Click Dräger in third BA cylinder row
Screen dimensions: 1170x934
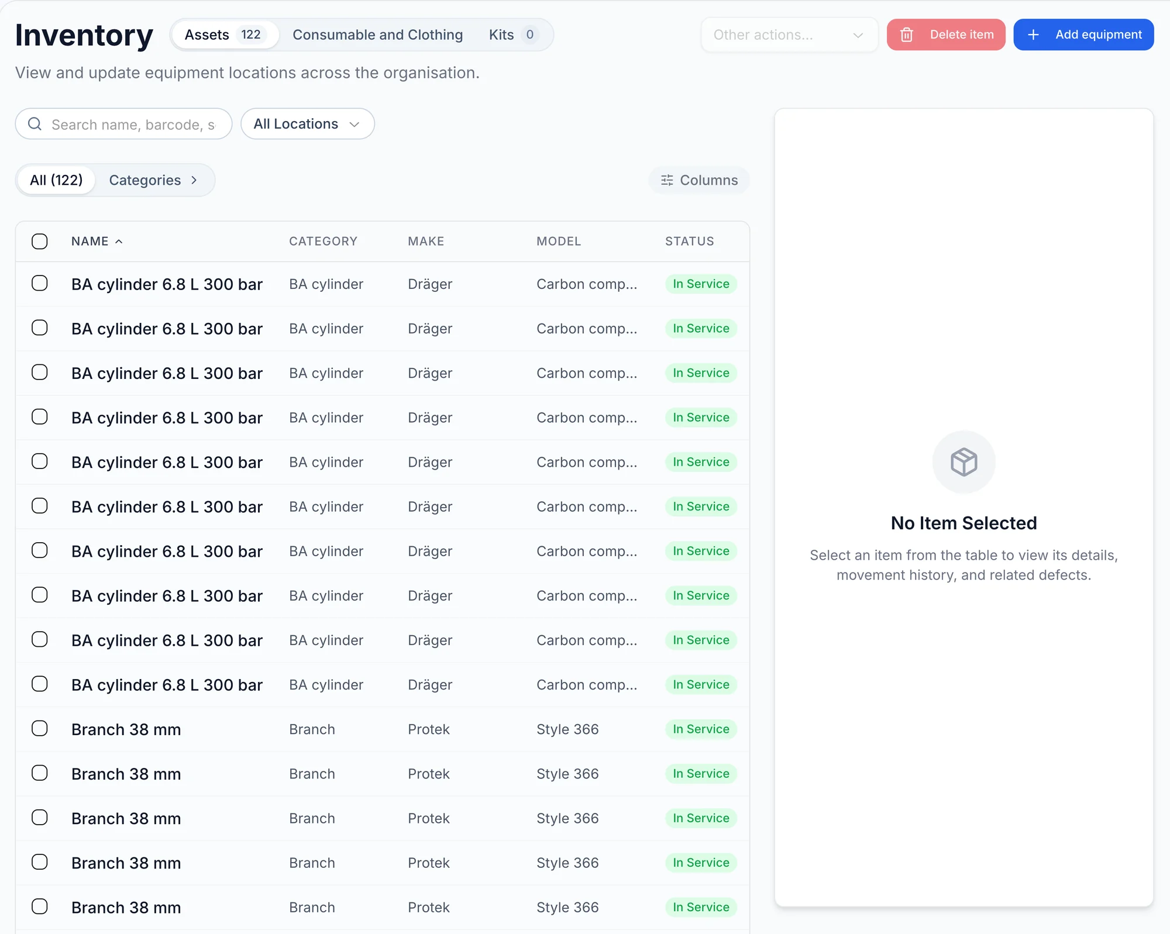(x=430, y=373)
